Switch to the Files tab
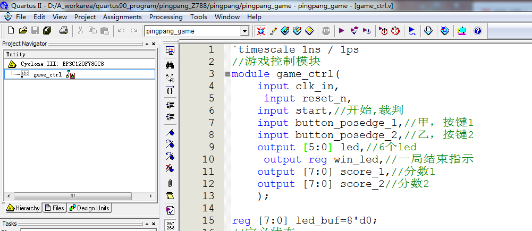Viewport: 532px width, 231px height. coord(55,208)
